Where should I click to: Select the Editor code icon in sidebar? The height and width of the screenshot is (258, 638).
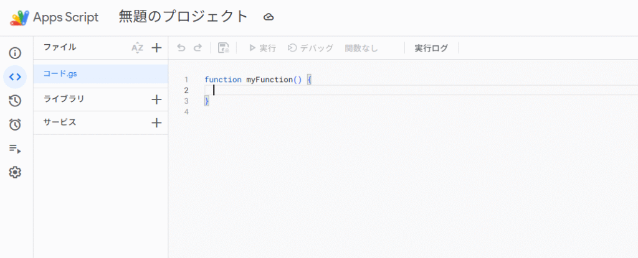15,77
